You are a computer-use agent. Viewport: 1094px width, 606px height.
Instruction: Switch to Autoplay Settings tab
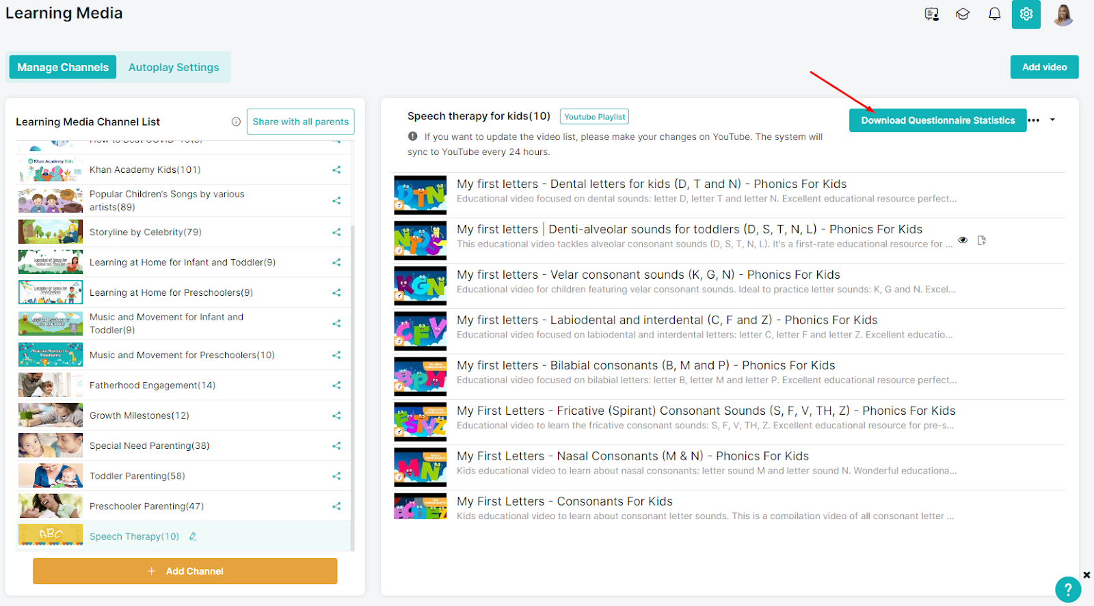(174, 67)
